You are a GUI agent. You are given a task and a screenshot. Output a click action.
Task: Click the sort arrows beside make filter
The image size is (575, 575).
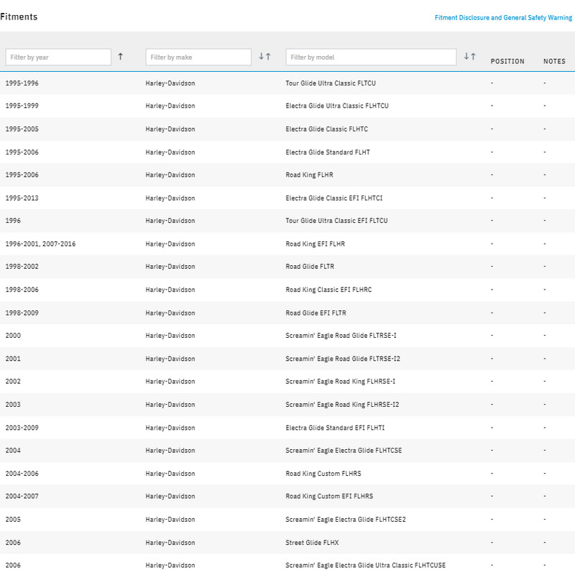[x=264, y=57]
